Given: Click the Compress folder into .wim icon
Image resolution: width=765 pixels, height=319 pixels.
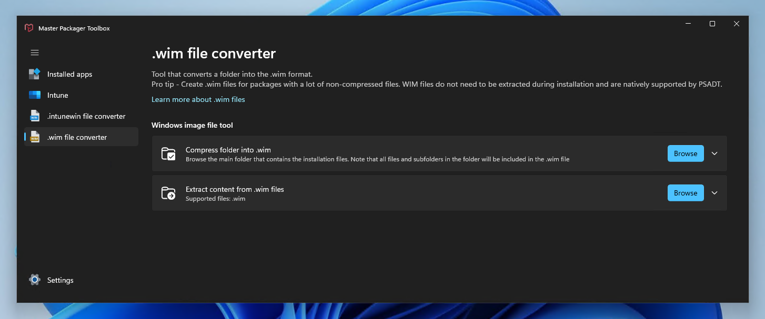Looking at the screenshot, I should tap(168, 154).
